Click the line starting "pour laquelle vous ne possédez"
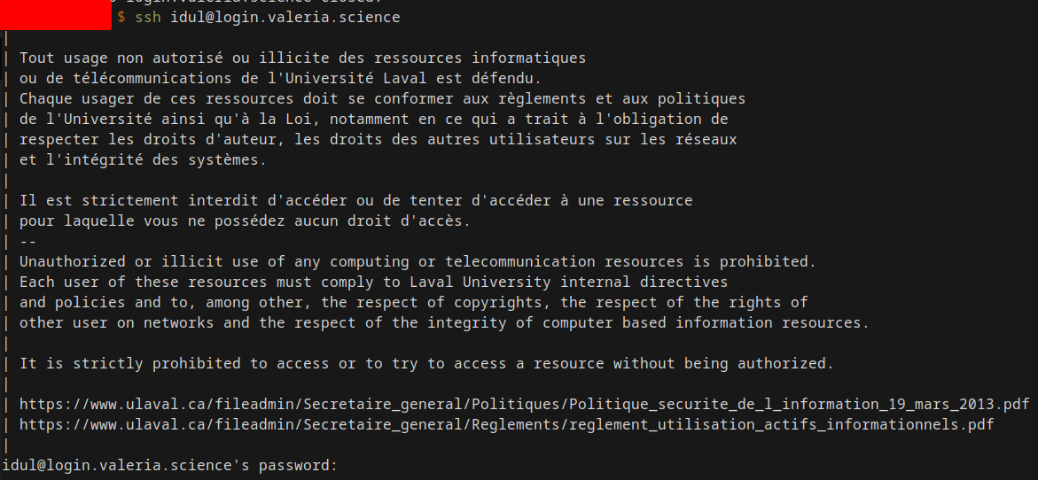This screenshot has height=480, width=1038. (245, 221)
